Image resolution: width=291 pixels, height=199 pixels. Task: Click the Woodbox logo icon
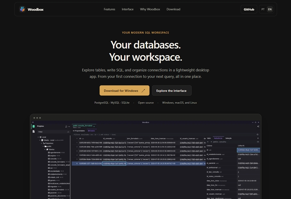22,9
